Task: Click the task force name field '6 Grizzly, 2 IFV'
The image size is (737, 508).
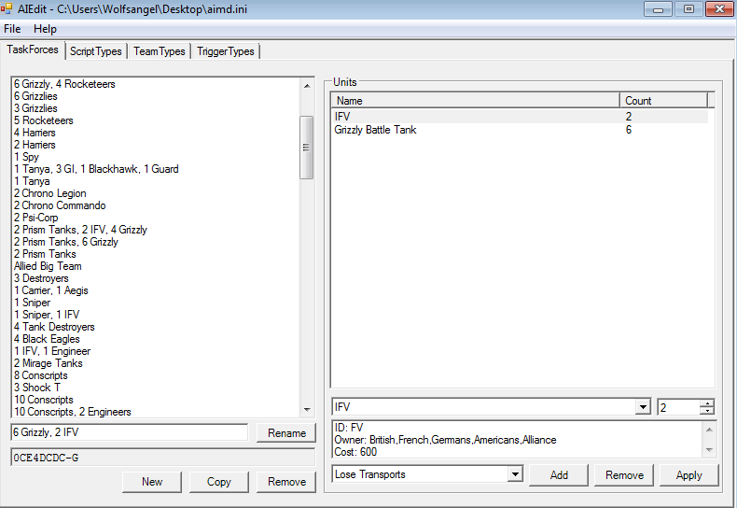Action: coord(130,432)
